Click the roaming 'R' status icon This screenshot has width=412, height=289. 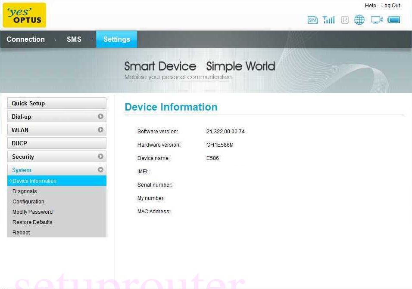click(344, 20)
